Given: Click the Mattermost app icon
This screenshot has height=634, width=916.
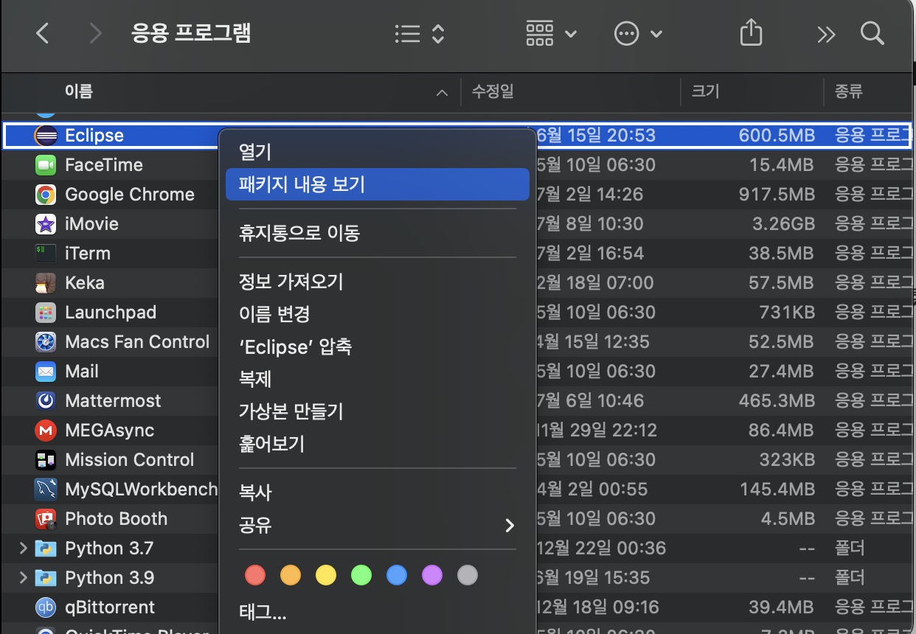Looking at the screenshot, I should coord(46,401).
